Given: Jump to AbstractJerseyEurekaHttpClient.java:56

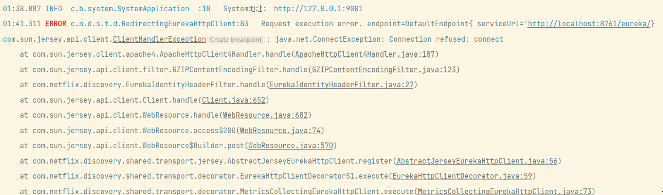Looking at the screenshot, I should point(477,161).
